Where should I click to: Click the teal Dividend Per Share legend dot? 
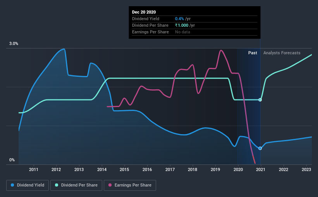point(57,185)
